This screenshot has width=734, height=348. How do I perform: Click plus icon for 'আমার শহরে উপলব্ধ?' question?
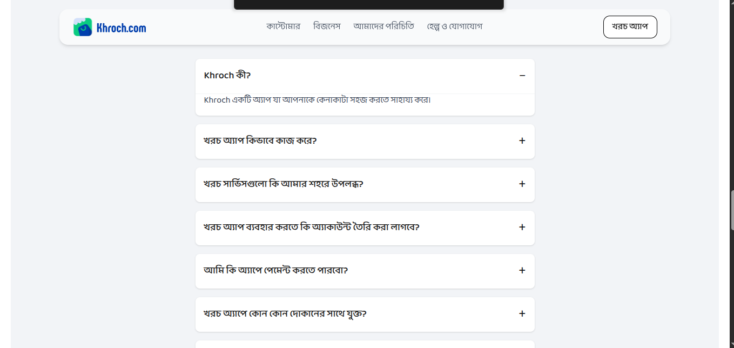click(x=522, y=184)
